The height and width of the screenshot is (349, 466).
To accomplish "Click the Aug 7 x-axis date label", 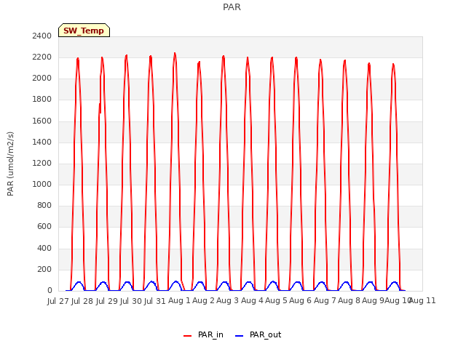I will (x=325, y=300).
